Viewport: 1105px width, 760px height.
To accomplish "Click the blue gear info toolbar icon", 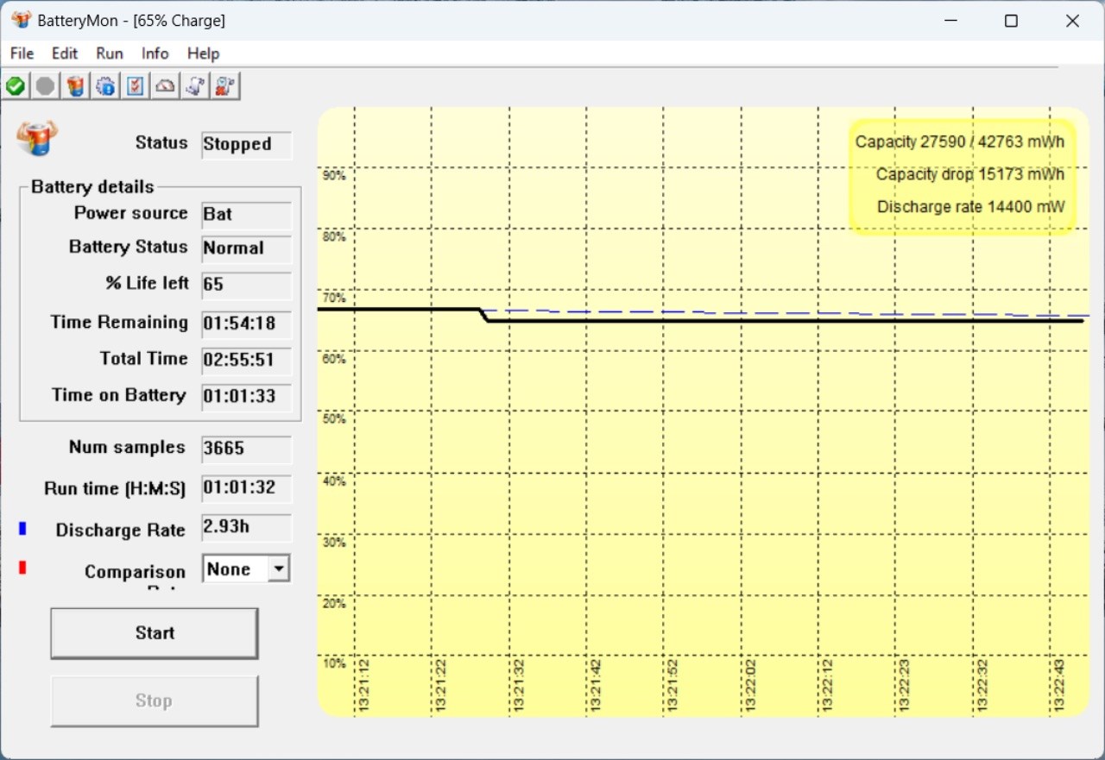I will tap(105, 86).
